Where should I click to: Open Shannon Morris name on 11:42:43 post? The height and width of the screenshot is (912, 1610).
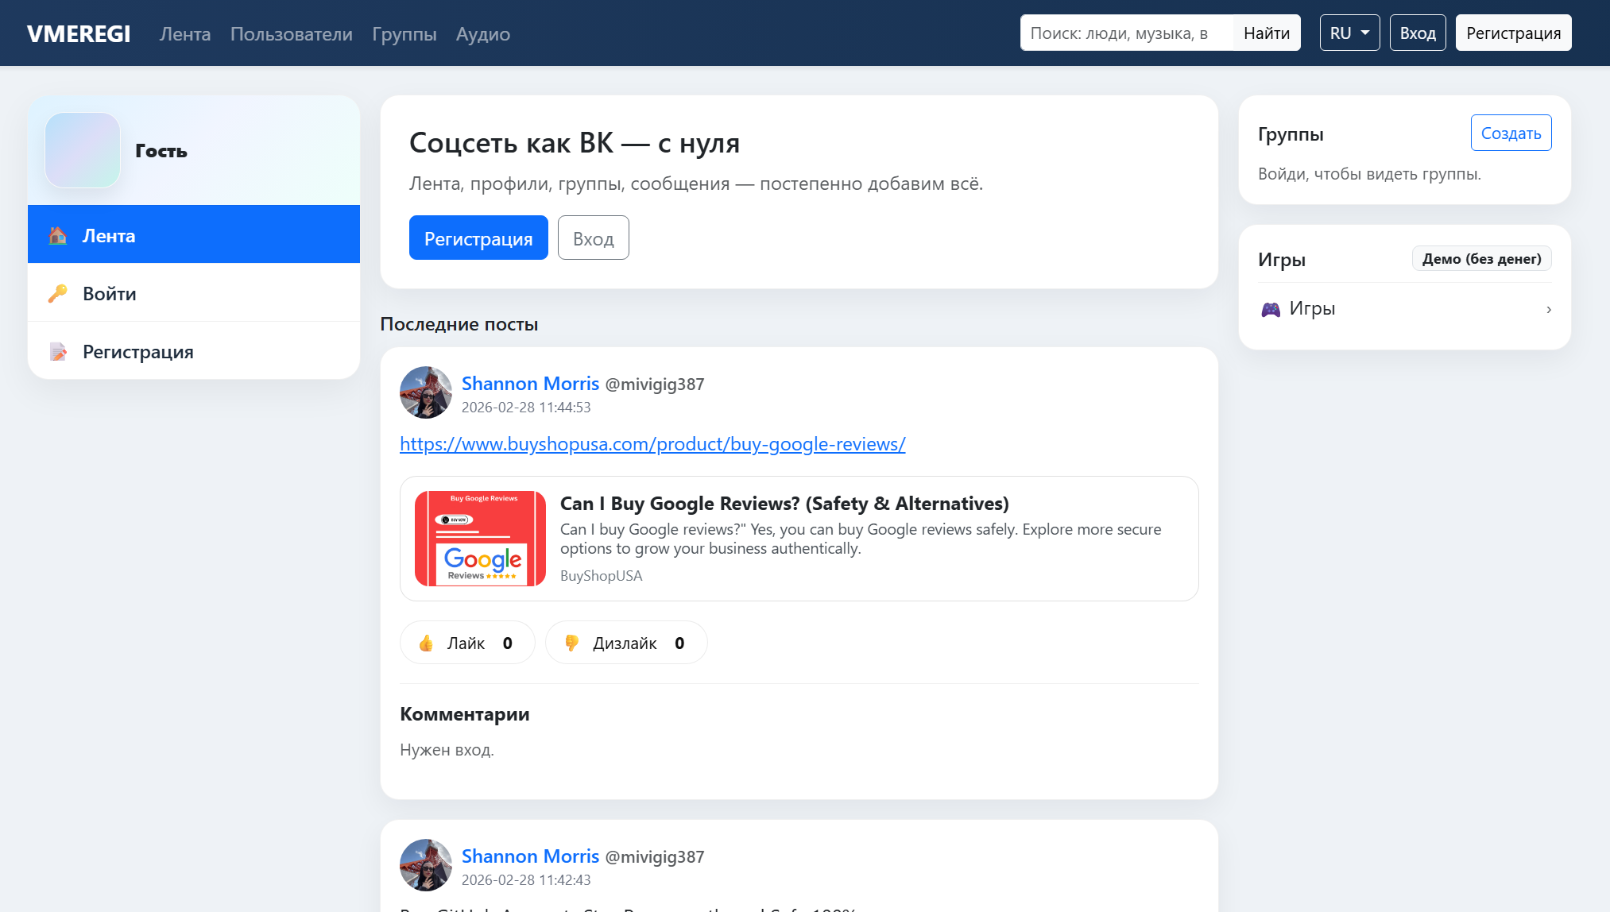pyautogui.click(x=530, y=856)
